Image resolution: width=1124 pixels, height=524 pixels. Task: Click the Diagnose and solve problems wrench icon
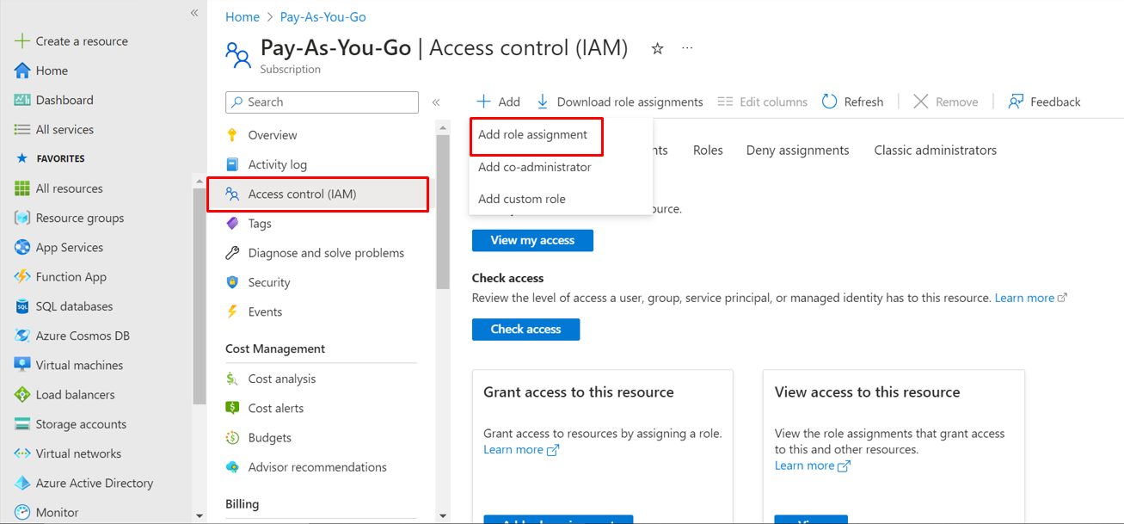coord(232,253)
